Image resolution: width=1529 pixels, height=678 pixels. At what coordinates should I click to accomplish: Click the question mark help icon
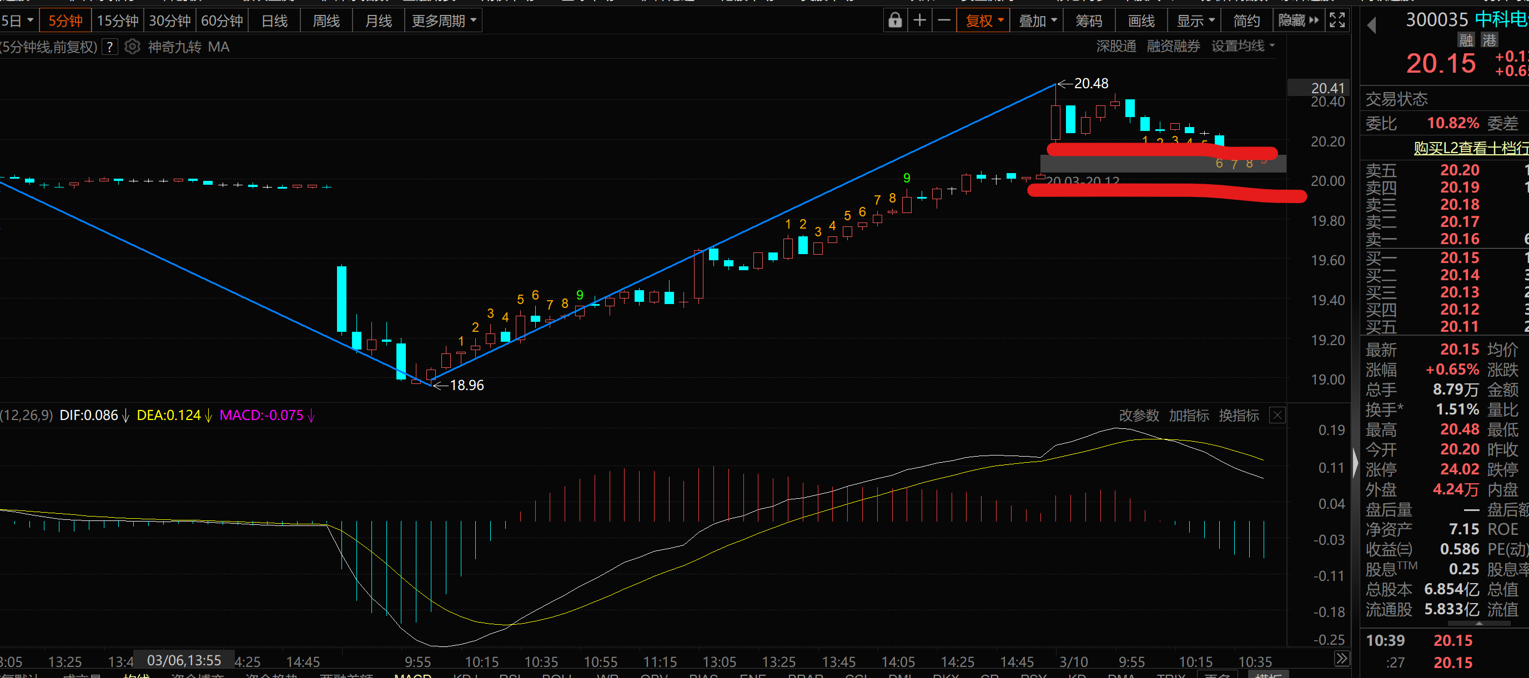point(110,47)
